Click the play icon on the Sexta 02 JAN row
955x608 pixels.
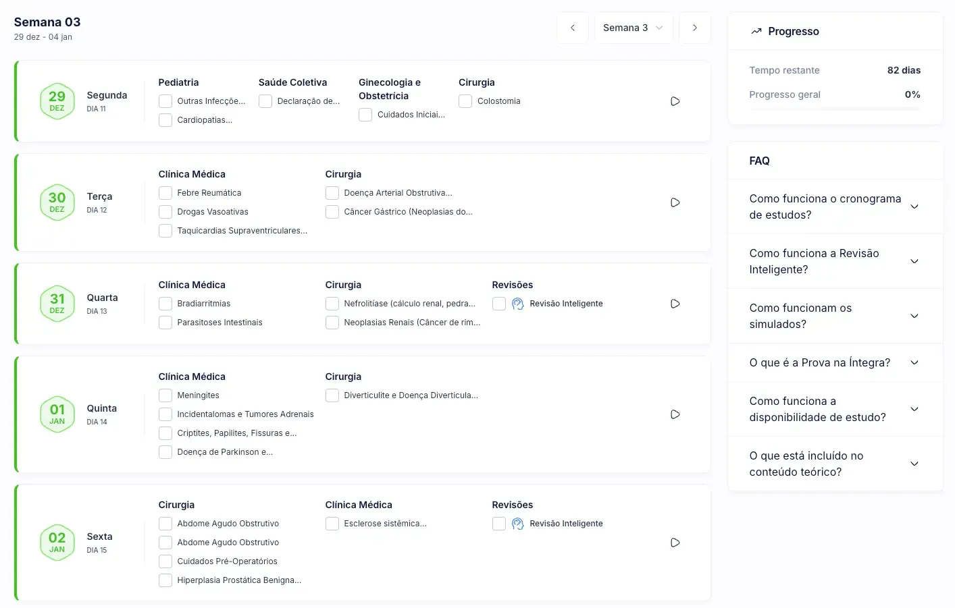675,542
